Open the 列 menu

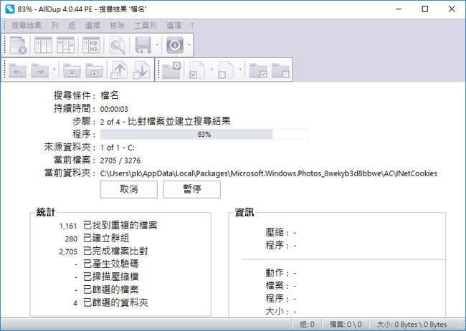[x=54, y=26]
